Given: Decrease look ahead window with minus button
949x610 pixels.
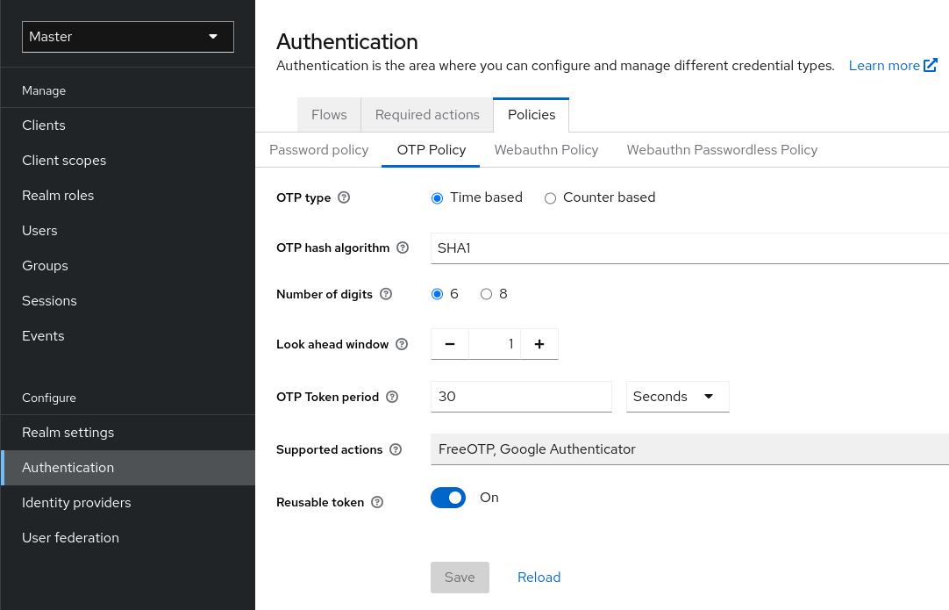Looking at the screenshot, I should point(450,344).
